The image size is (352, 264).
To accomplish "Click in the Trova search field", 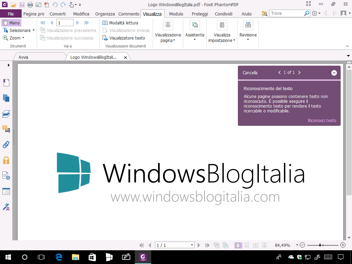I will (x=287, y=13).
